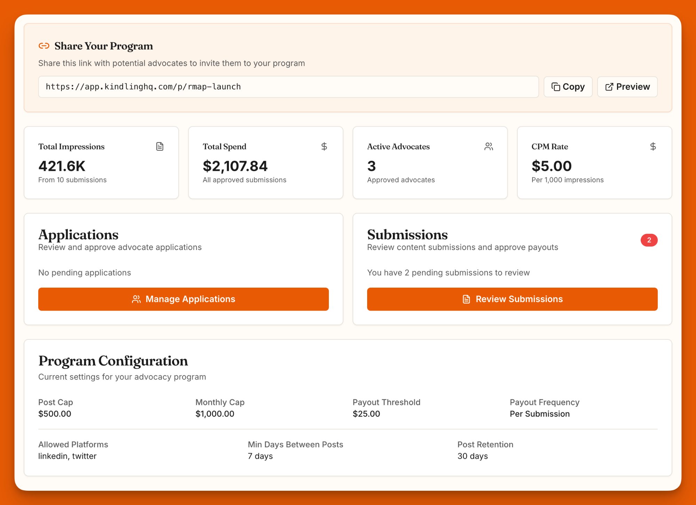Click the people icon on the Active Advocates card

click(x=489, y=146)
